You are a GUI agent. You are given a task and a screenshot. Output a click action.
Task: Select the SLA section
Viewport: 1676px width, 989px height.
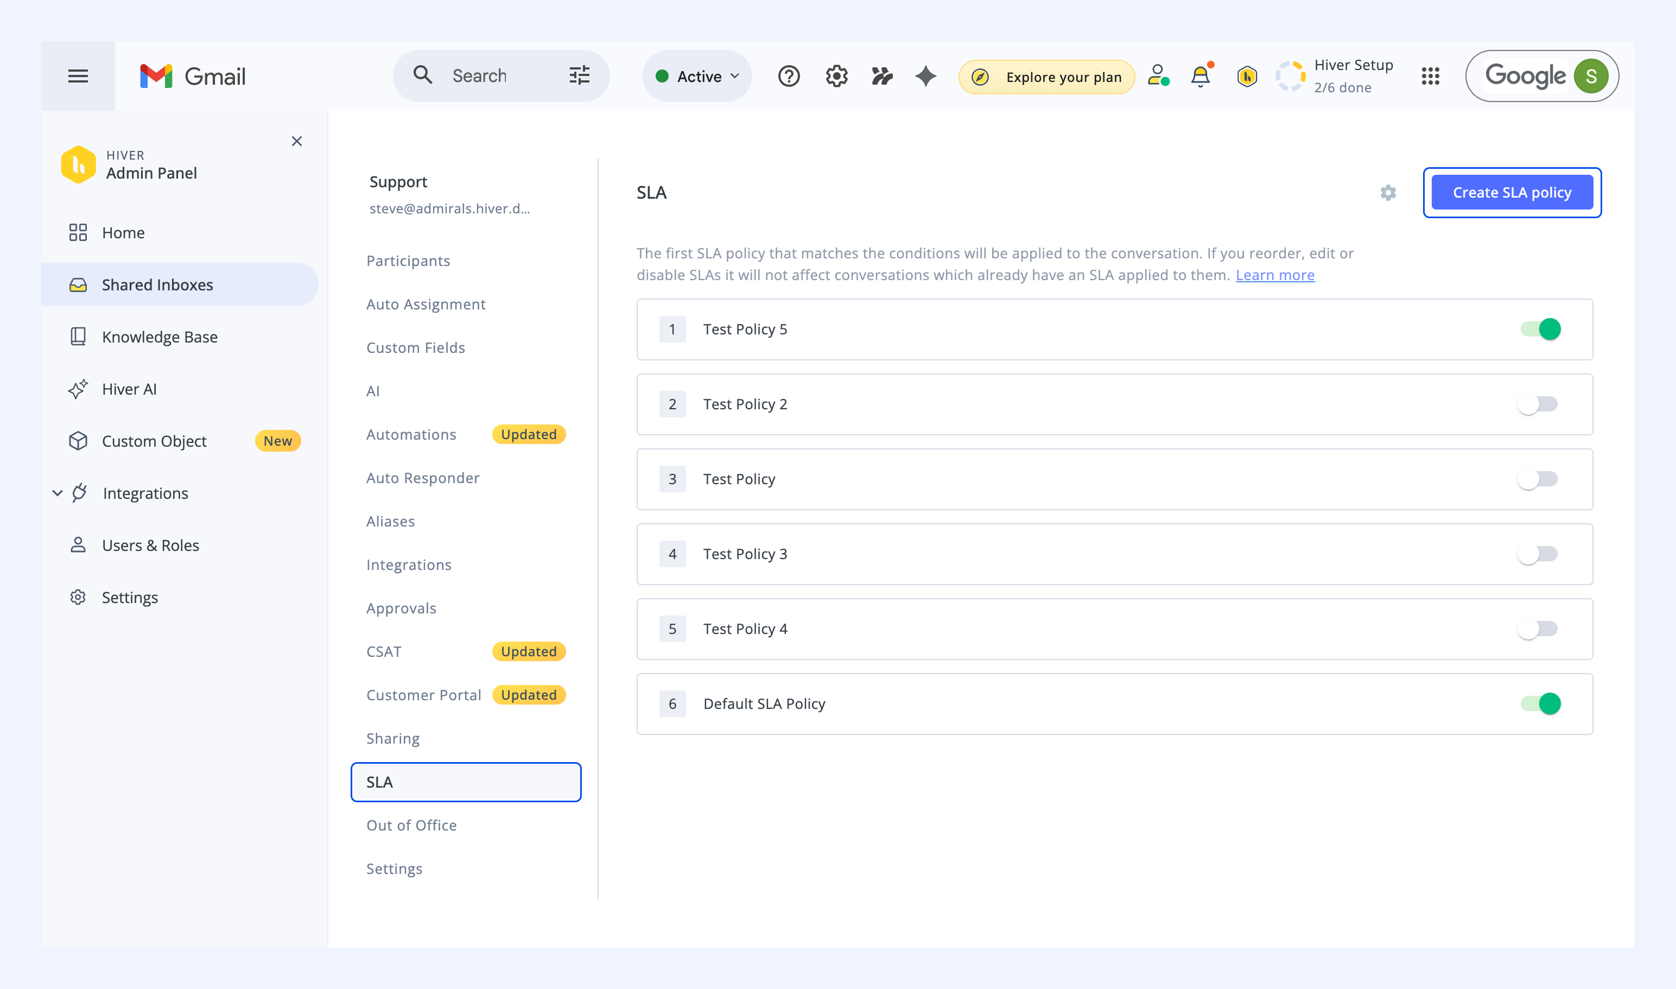(x=466, y=782)
